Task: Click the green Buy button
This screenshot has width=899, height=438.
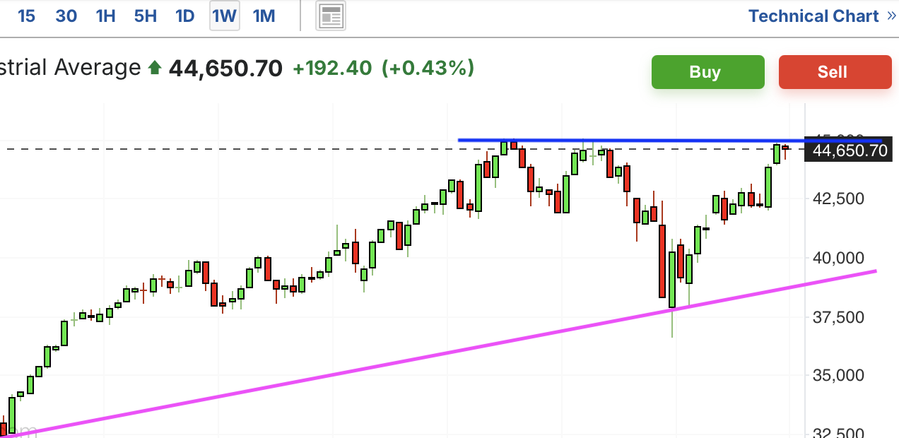Action: (708, 72)
